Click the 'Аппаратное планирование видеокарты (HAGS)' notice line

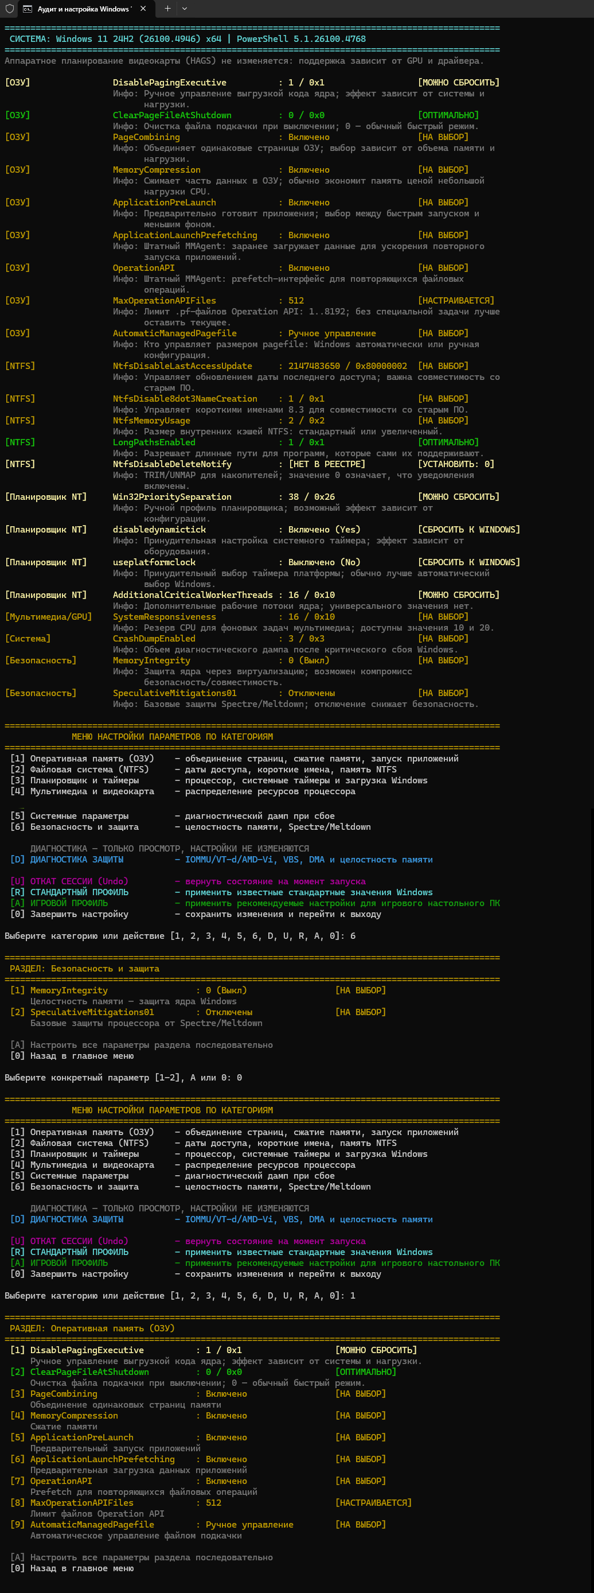coord(244,61)
